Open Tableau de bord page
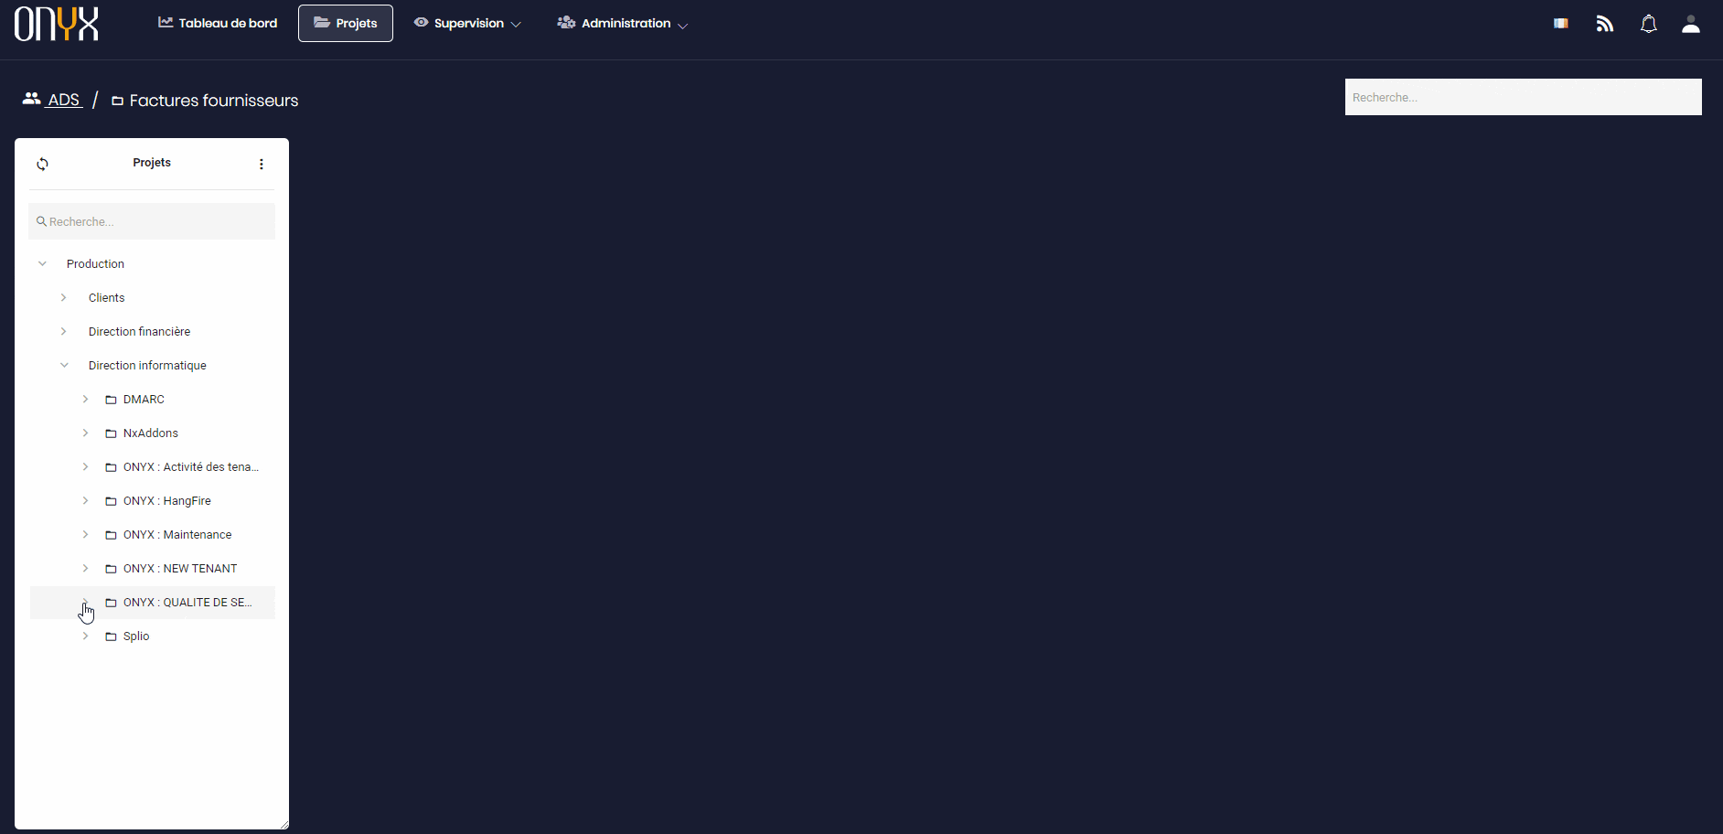Screen dimensions: 1723x834 tap(218, 23)
